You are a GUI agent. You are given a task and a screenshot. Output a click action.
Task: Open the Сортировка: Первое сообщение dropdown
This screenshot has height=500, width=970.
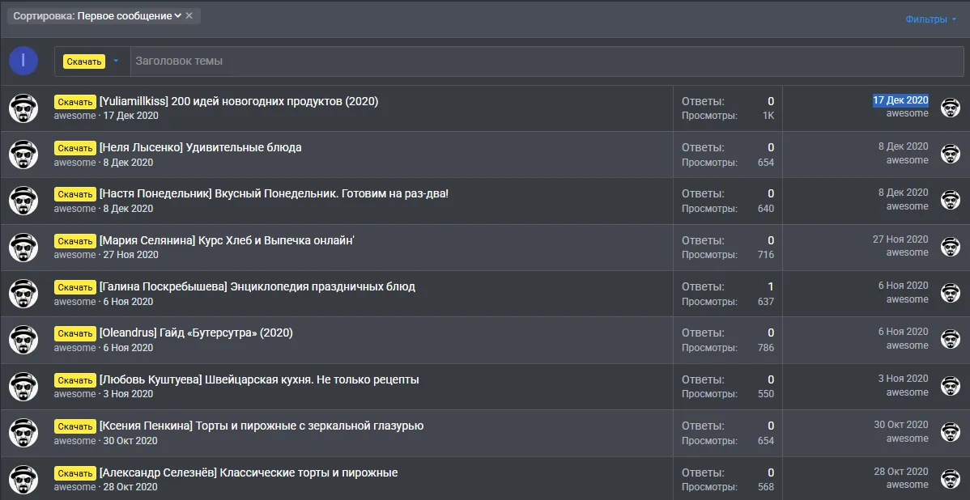97,16
